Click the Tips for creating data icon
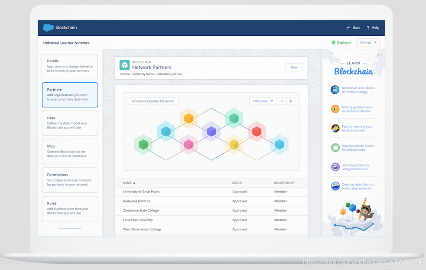 (335, 128)
